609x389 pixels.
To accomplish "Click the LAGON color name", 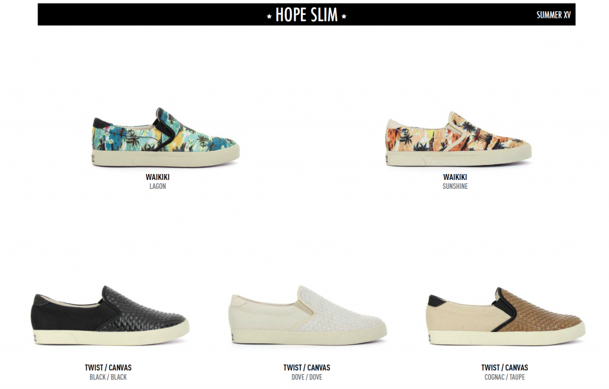I will [x=158, y=186].
